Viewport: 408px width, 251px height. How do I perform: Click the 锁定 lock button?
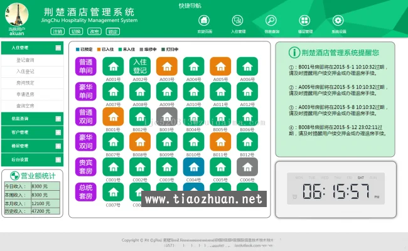point(113,31)
